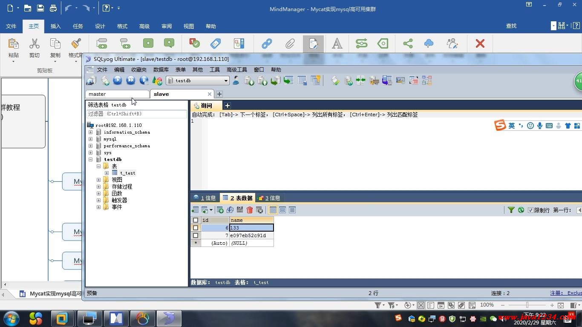Check the row checkbox for id 6
This screenshot has width=582, height=327.
pos(196,228)
